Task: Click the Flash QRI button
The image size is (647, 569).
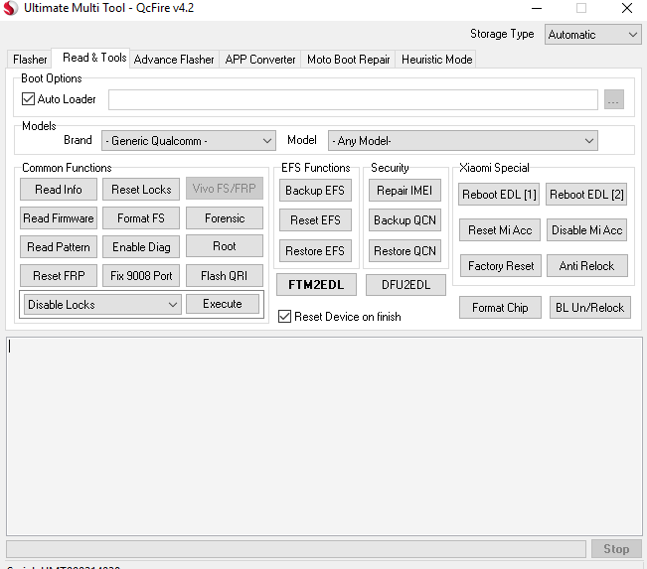Action: (x=225, y=275)
